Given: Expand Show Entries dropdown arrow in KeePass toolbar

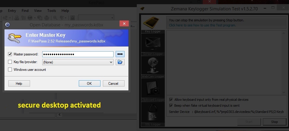Looking at the screenshot, I should (x=66, y=18).
